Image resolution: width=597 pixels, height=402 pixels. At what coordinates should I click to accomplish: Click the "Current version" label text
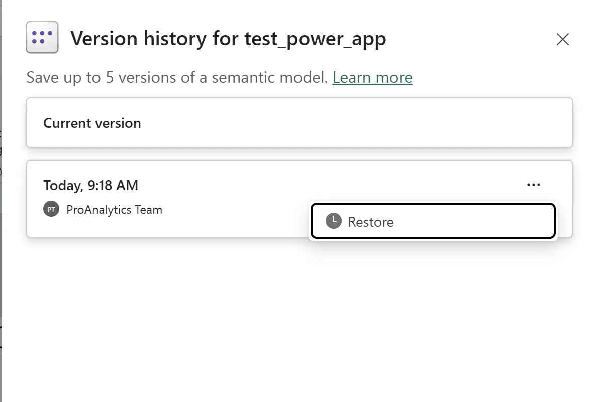click(x=92, y=123)
